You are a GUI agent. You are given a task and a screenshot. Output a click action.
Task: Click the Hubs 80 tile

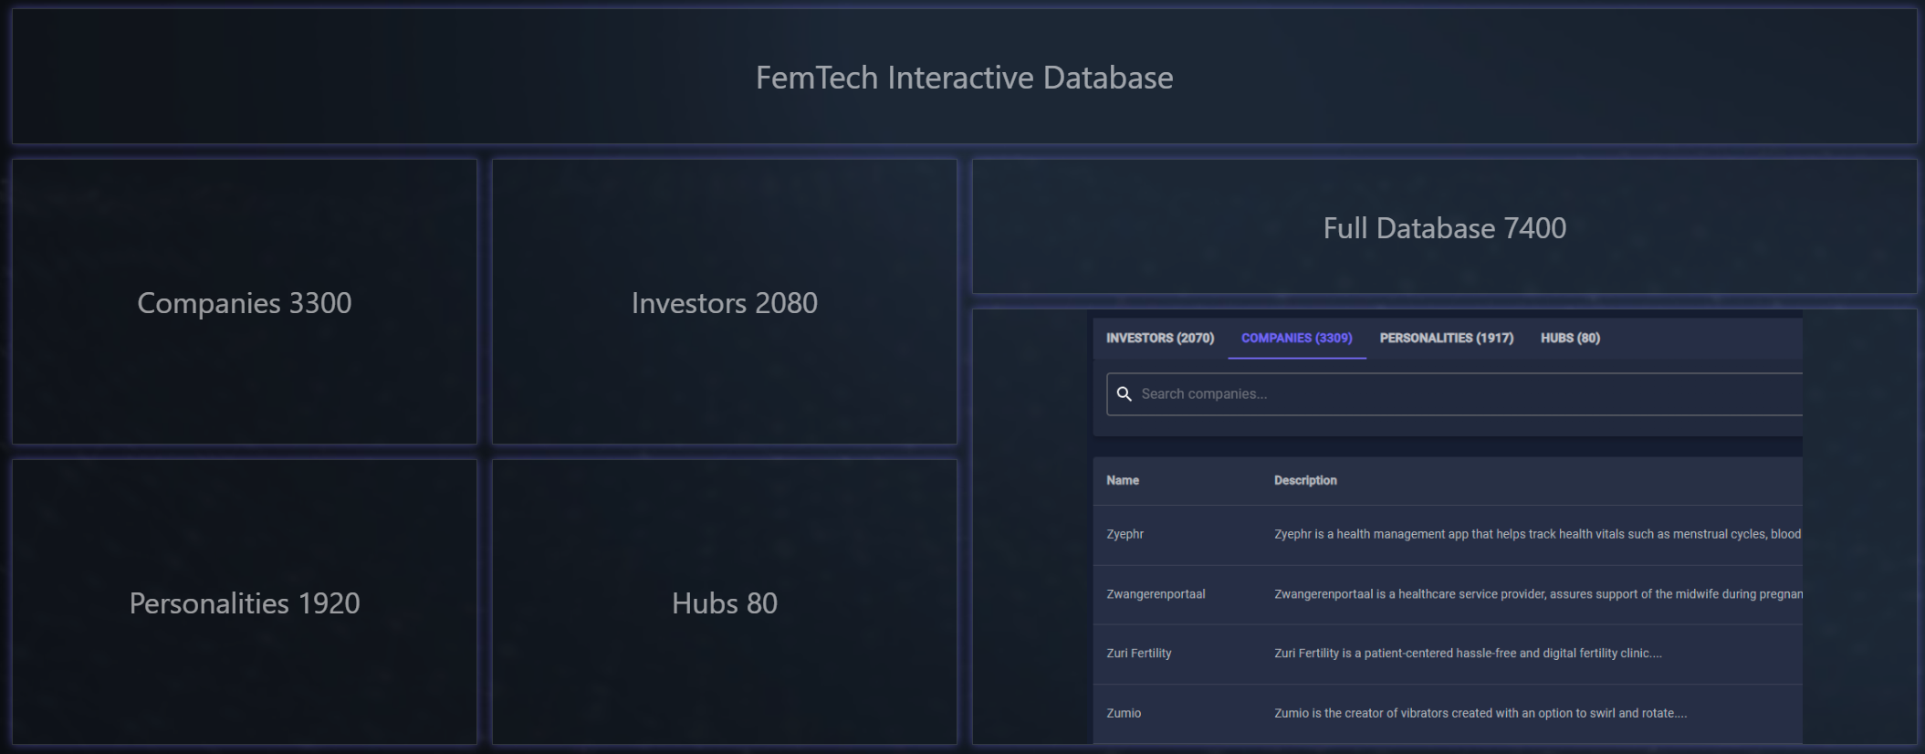pos(724,602)
